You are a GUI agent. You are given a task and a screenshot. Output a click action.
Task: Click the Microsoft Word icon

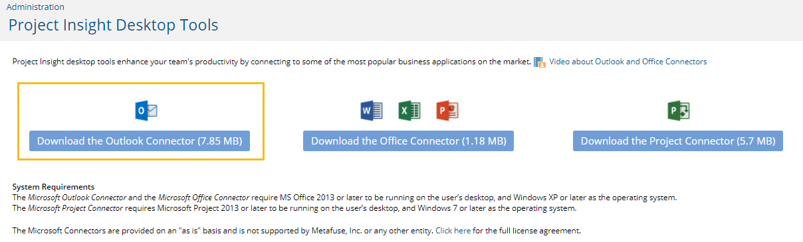click(x=372, y=111)
